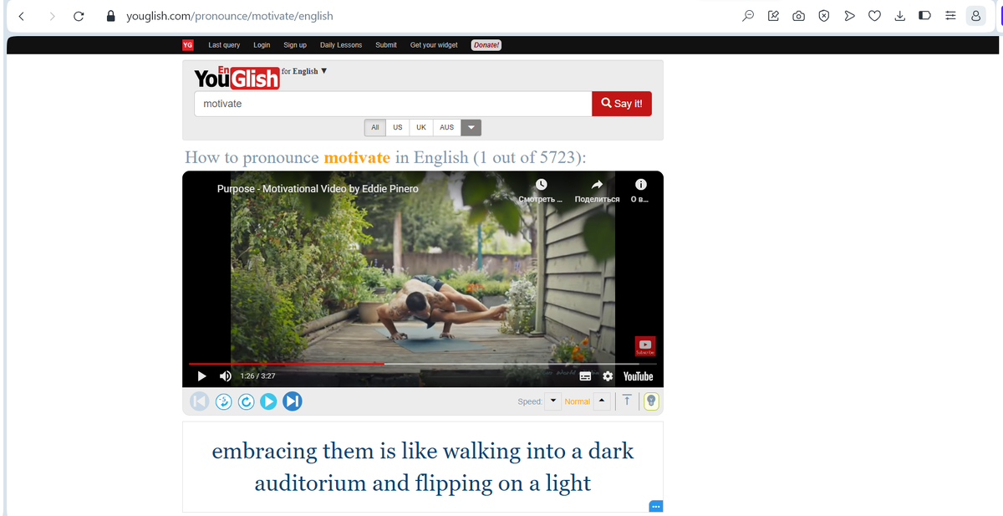Open the playback Speed dropdown
Screen dimensions: 1003x516
click(552, 401)
